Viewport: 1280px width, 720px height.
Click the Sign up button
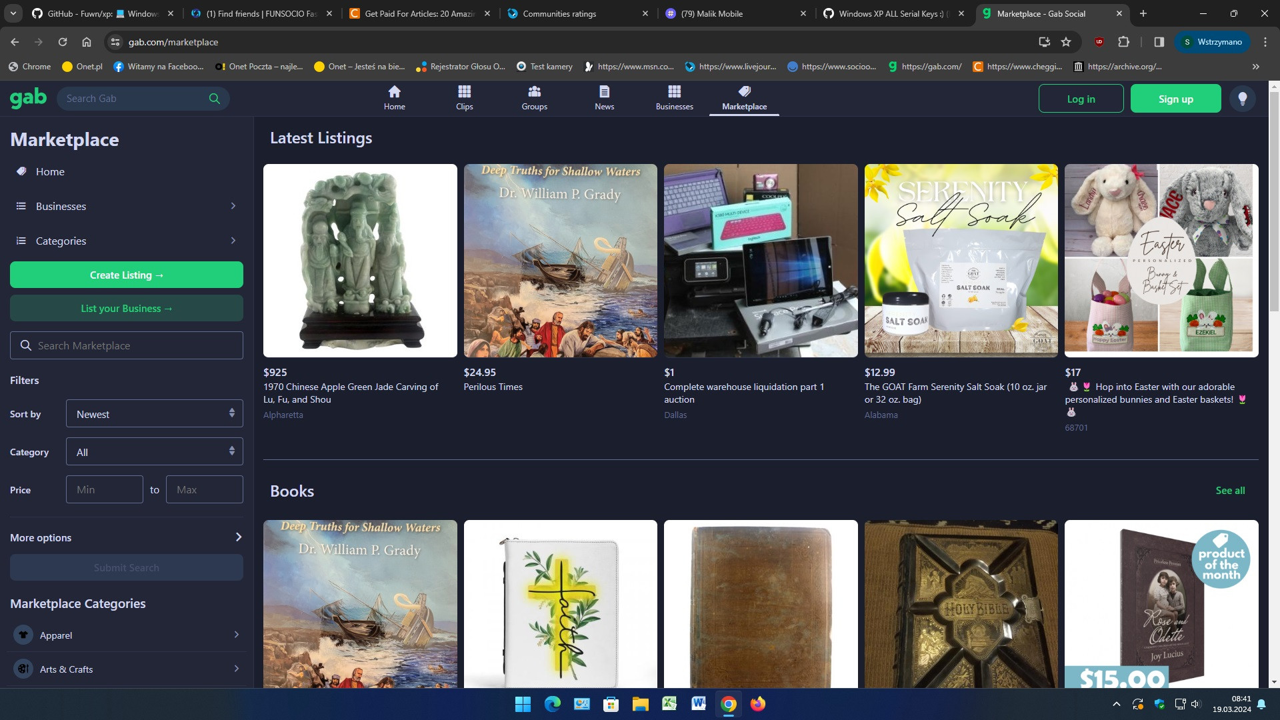click(x=1175, y=99)
